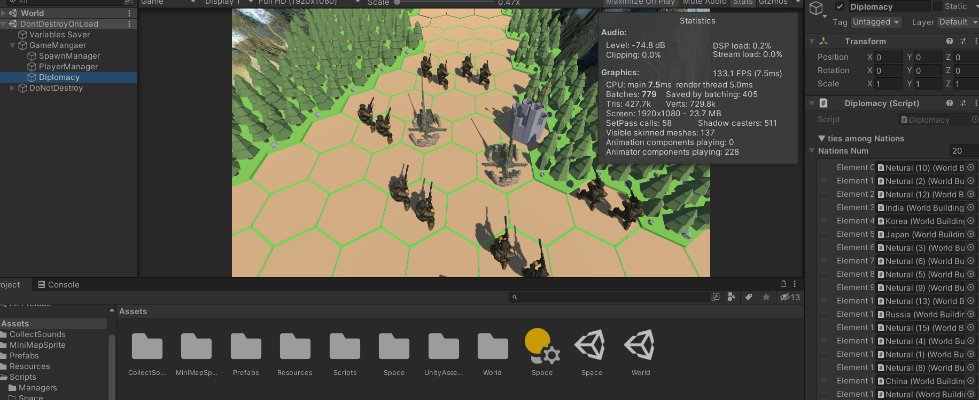979x400 pixels.
Task: Open MiniMapSprite folder in project tree
Action: (x=37, y=345)
